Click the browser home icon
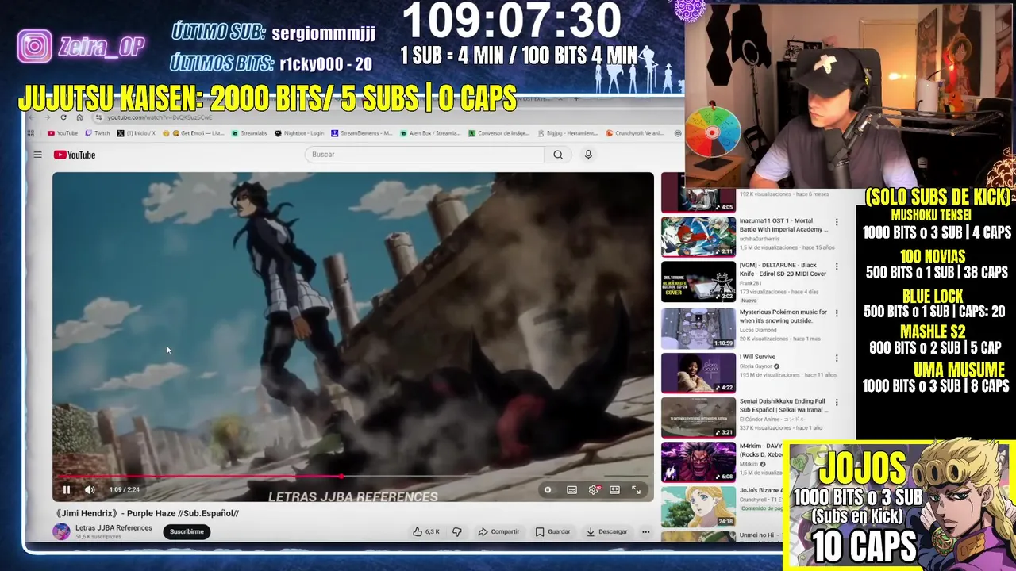 pos(79,117)
